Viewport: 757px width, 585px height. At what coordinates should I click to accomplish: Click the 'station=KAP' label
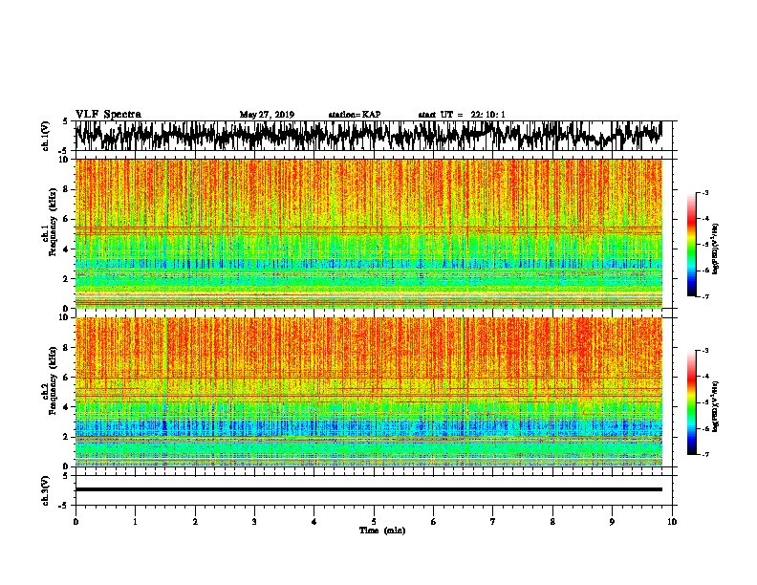[x=355, y=115]
